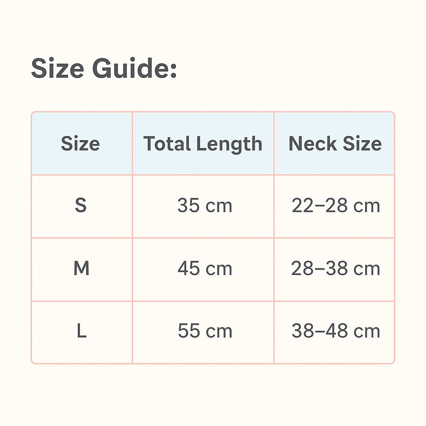This screenshot has width=426, height=426.
Task: Click the "38–48 cm" neck size cell
Action: 336,332
